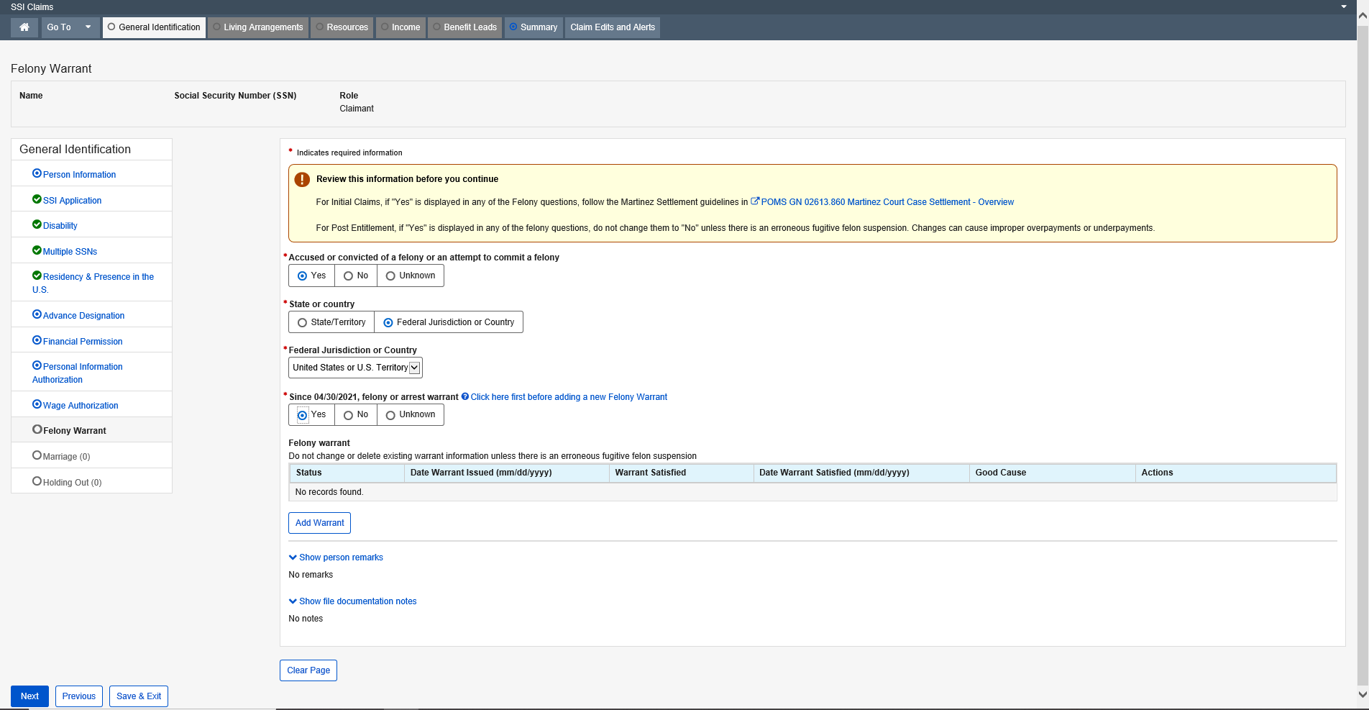Click the circle icon next to Marriage (0)
Screen dimensions: 1369x710
tap(37, 455)
